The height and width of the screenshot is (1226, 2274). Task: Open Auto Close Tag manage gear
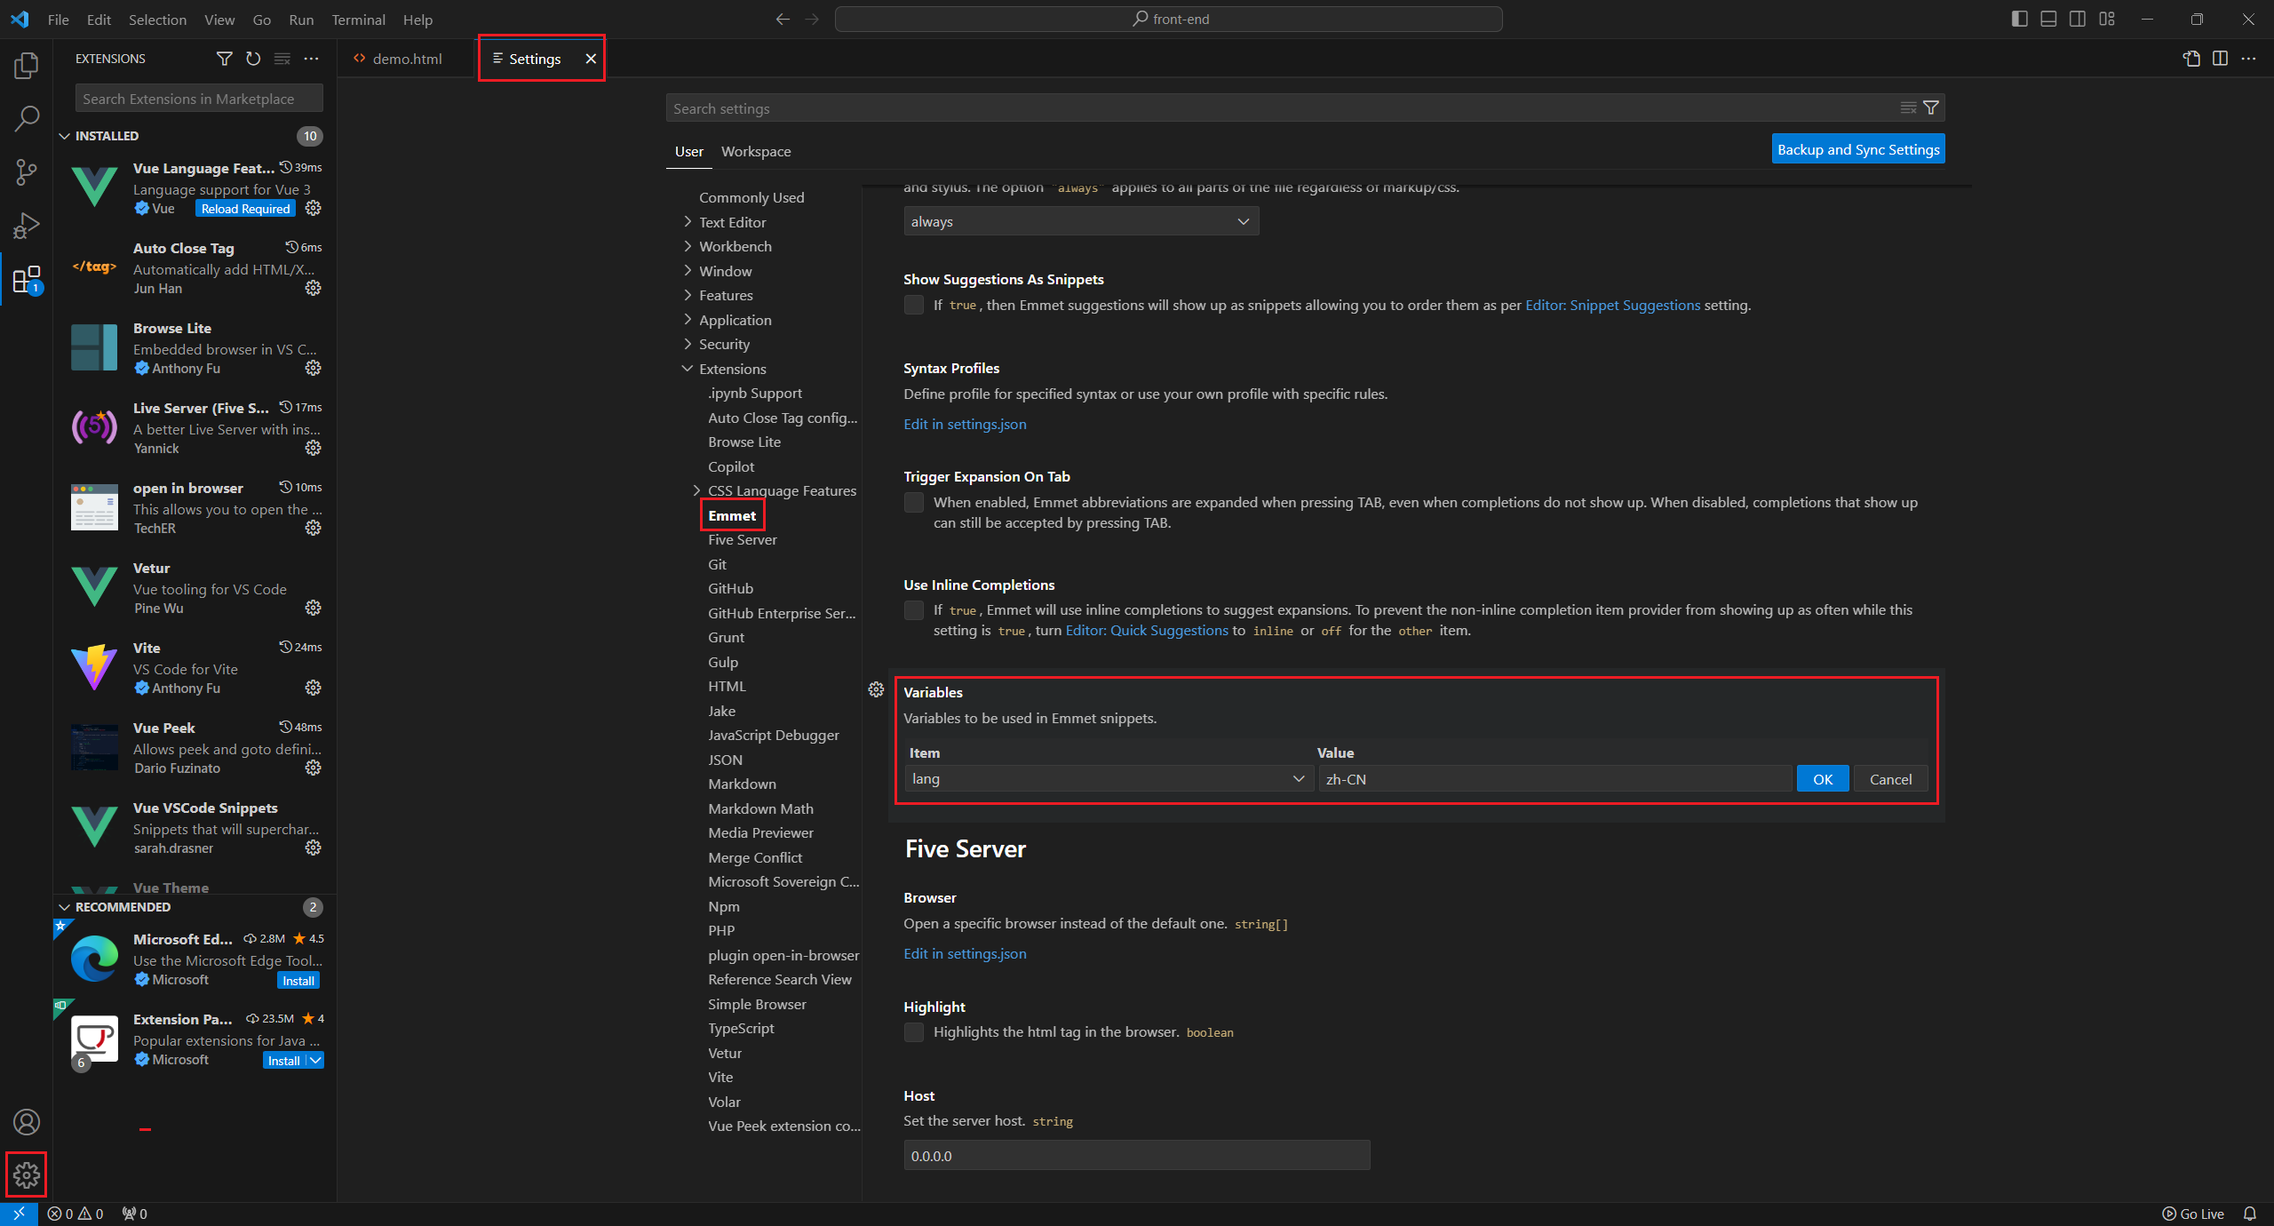314,288
